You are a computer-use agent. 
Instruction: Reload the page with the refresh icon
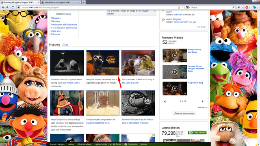(x=13, y=7)
